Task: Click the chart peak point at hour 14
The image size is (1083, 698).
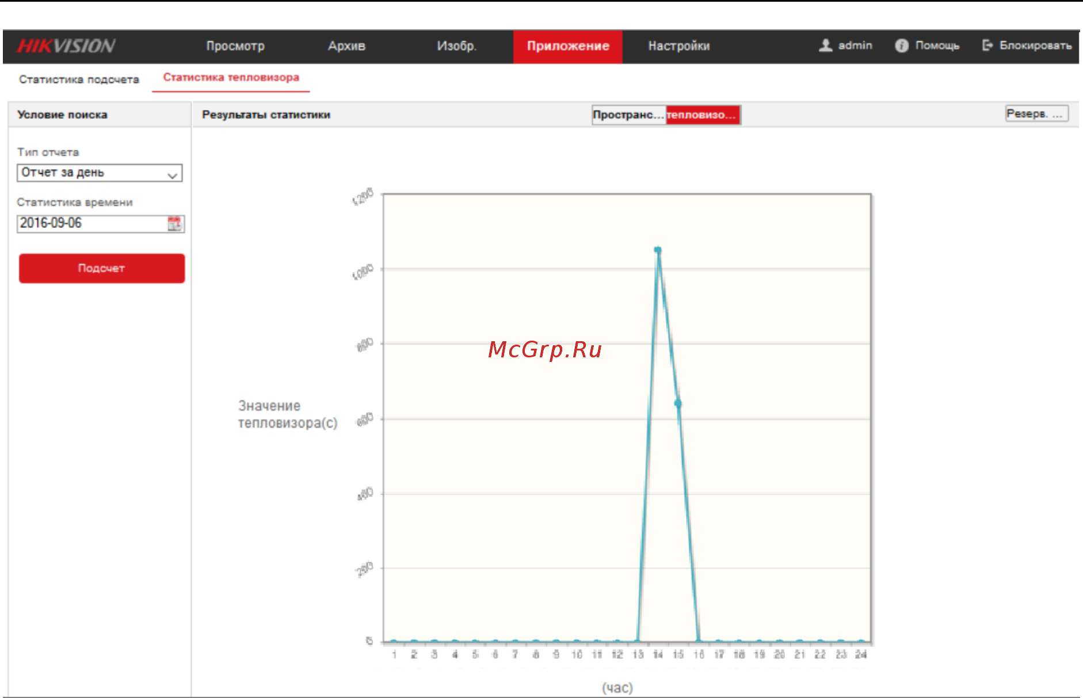Action: (658, 250)
